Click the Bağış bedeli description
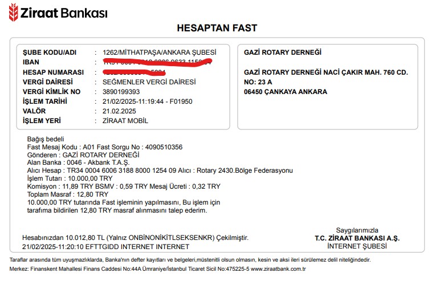This screenshot has width=448, height=281. point(46,139)
